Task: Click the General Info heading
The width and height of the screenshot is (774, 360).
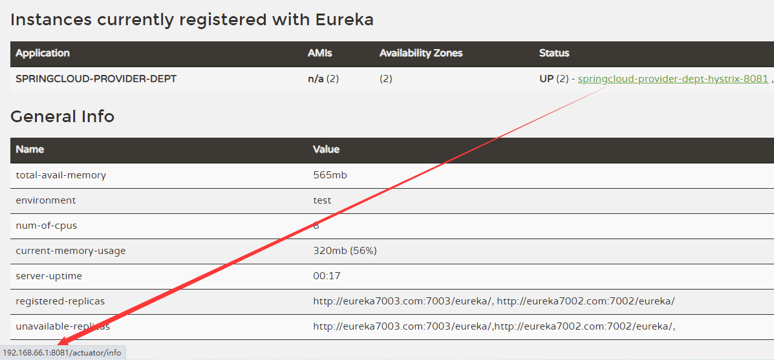Action: 62,116
